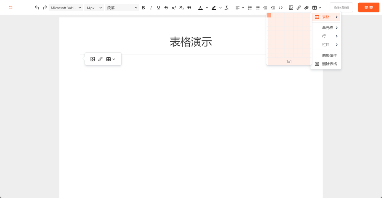Viewport: 382px width, 198px height.
Task: Click the orange 提交 submit button
Action: point(369,7)
